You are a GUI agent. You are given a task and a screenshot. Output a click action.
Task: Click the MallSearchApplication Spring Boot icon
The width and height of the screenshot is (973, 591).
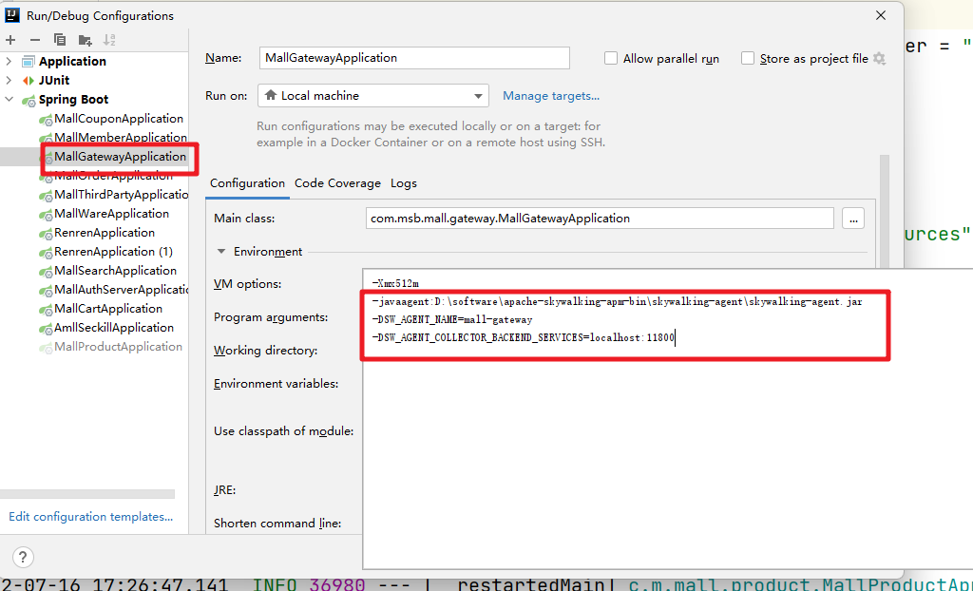click(x=46, y=272)
